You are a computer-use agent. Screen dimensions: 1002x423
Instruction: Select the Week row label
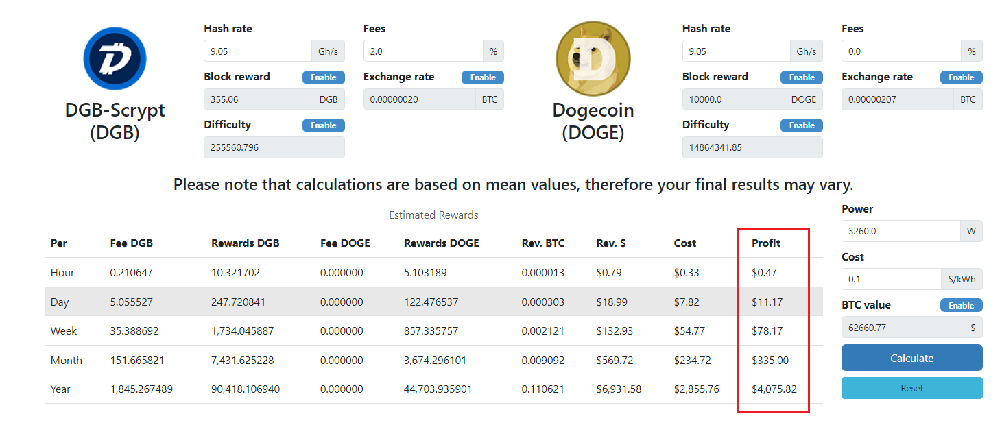click(64, 331)
